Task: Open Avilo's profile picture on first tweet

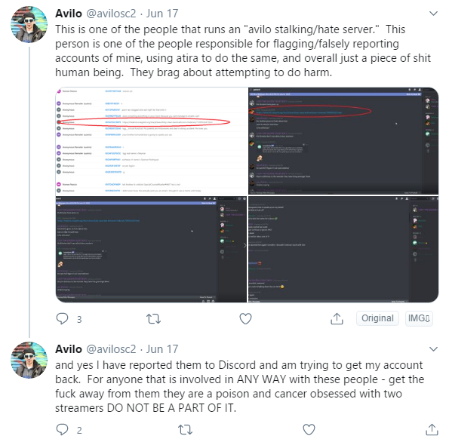Action: coord(29,24)
